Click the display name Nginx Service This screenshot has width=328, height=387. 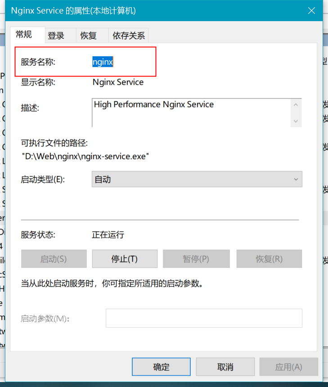(x=118, y=82)
